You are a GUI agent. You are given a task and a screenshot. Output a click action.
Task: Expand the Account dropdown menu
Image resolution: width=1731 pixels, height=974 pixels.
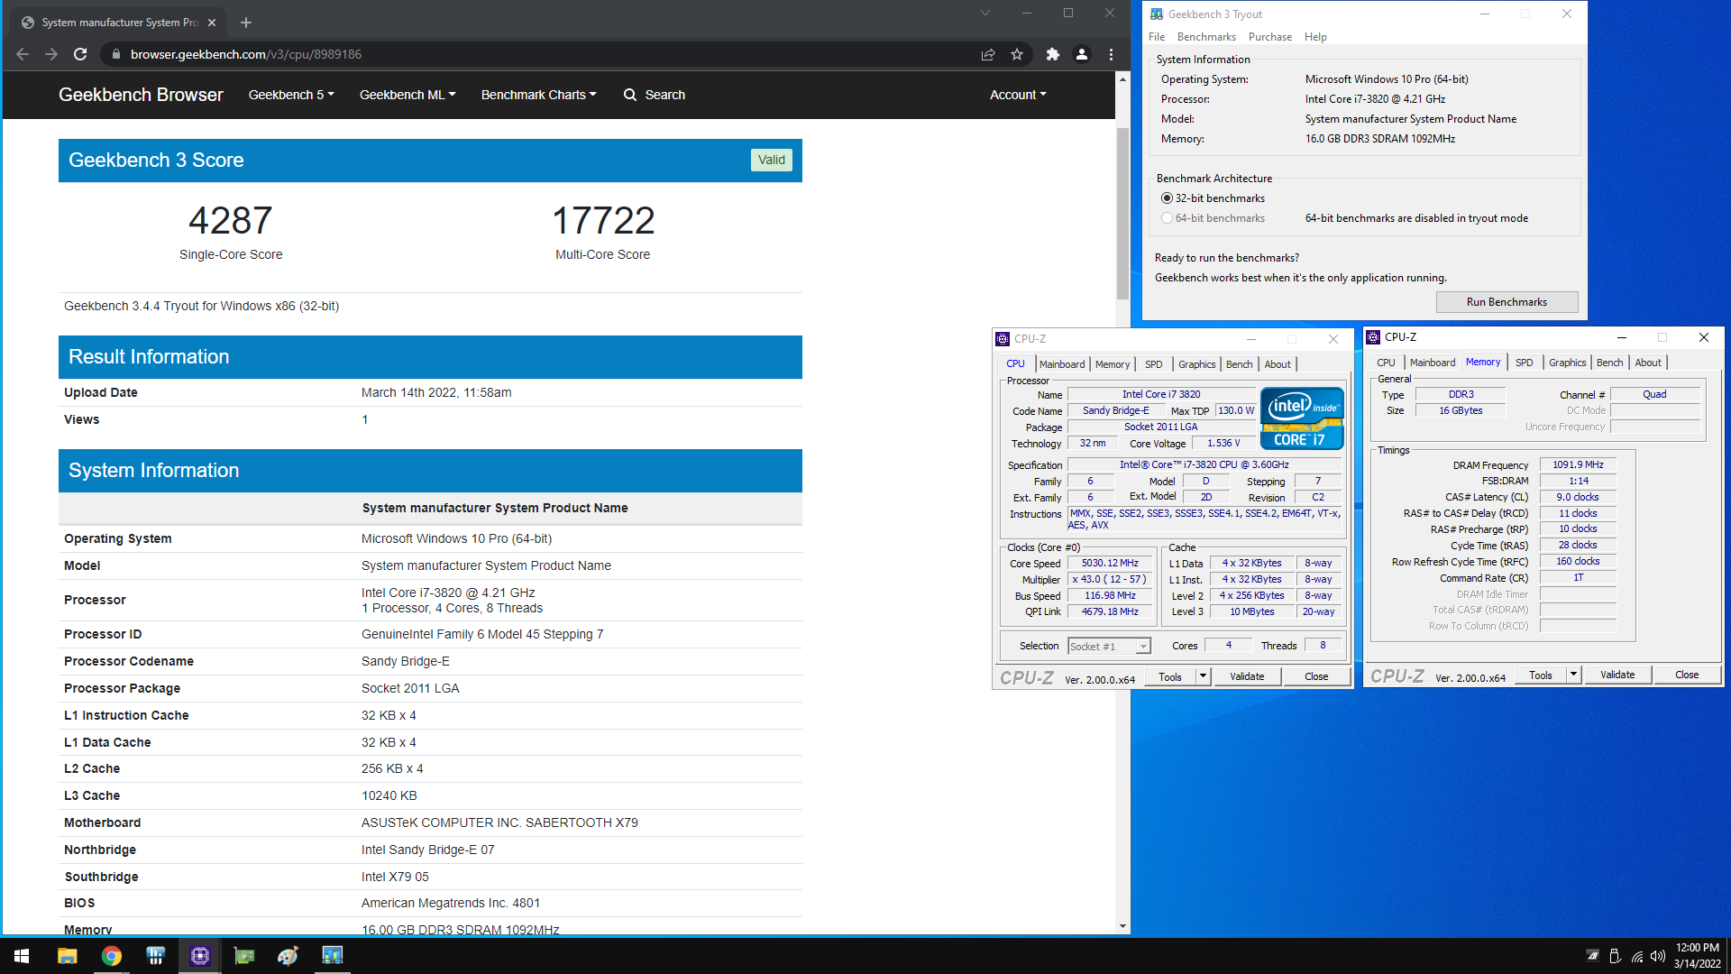1018,95
